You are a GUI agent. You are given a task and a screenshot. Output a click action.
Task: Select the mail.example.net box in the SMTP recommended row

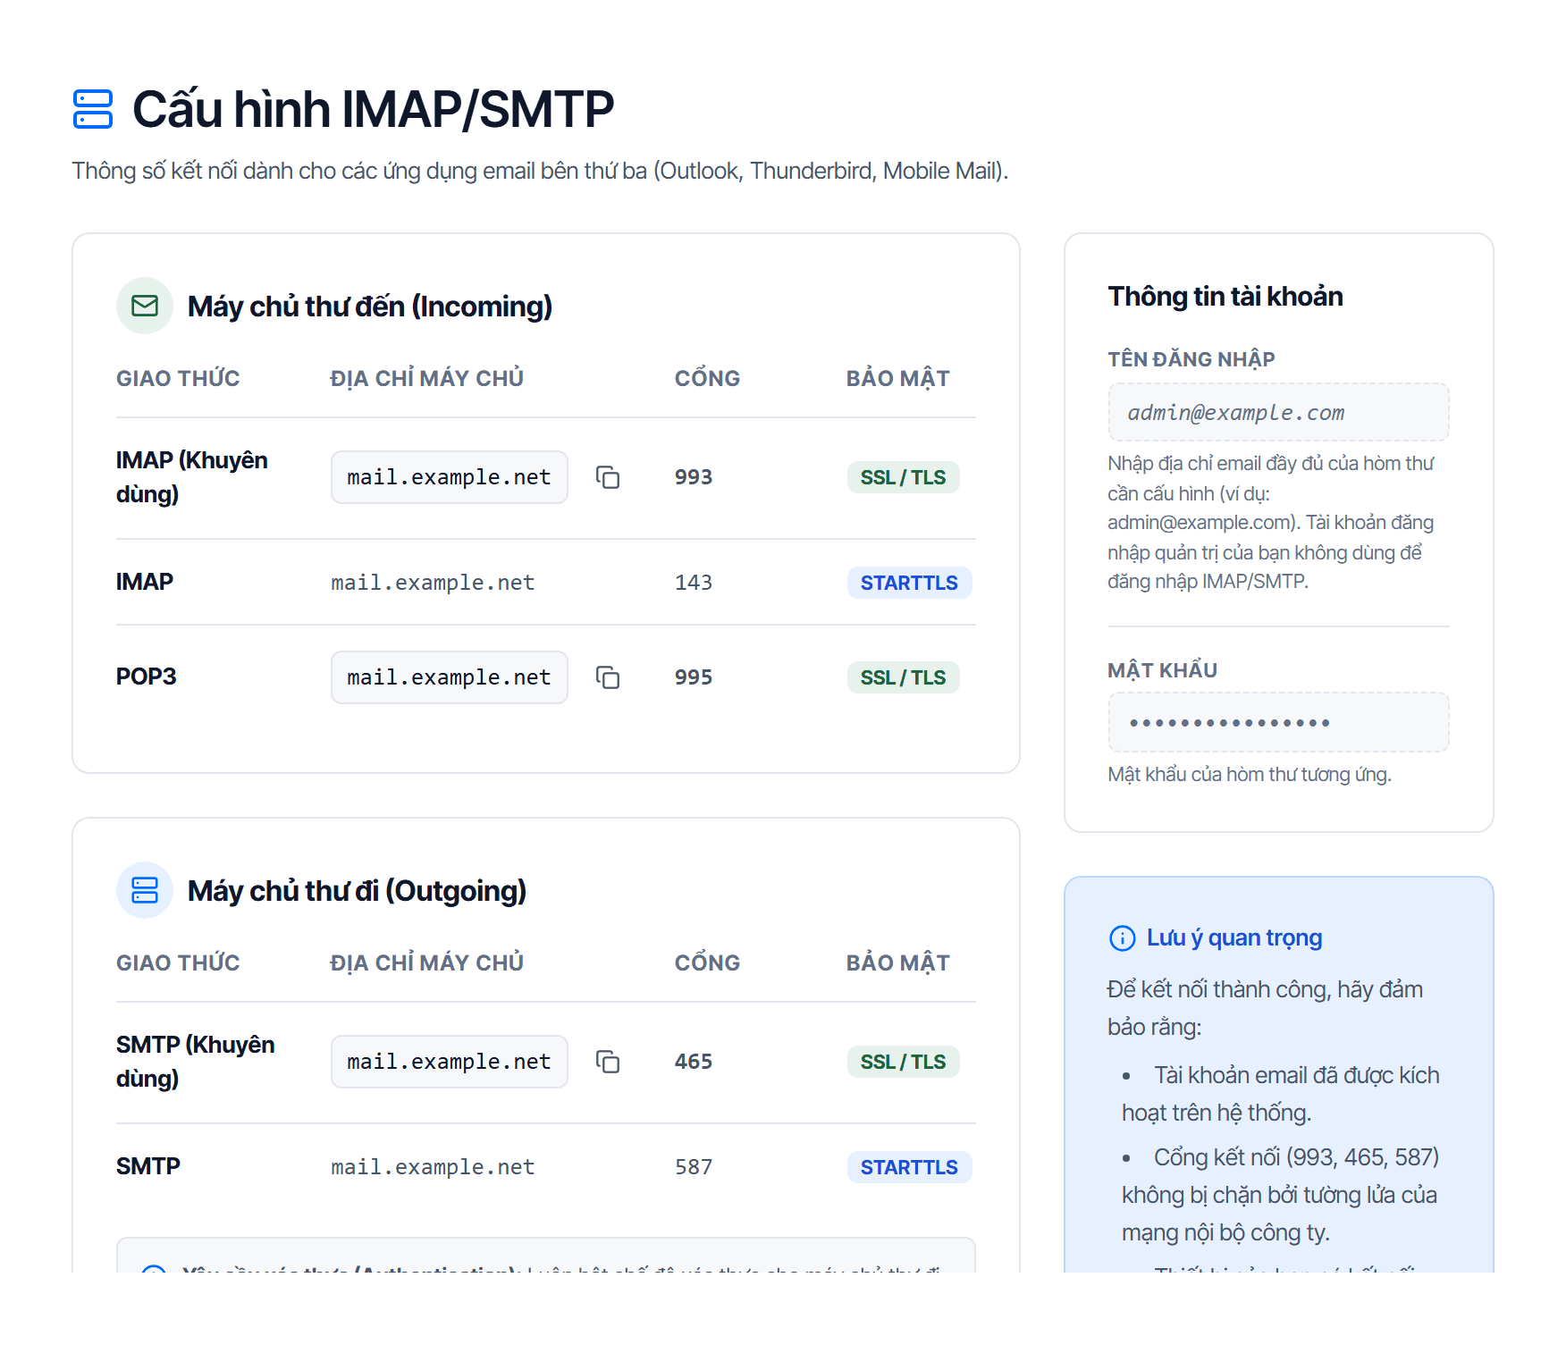click(450, 1062)
